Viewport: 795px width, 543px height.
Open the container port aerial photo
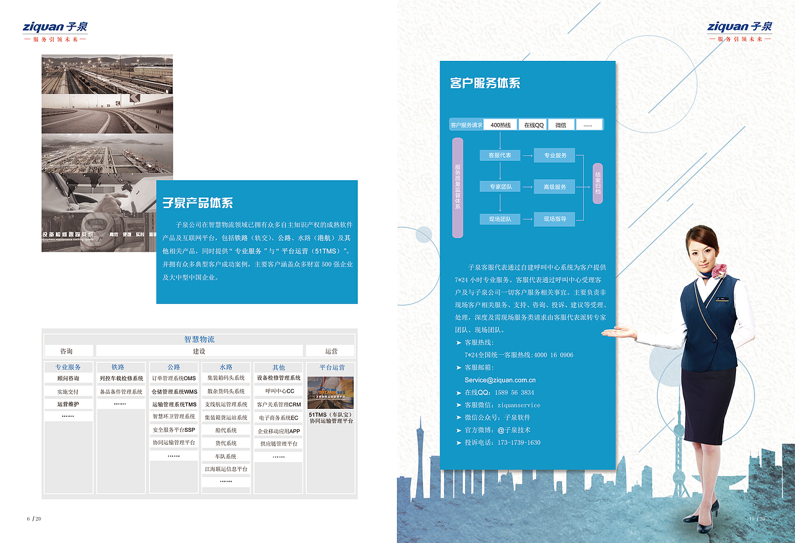(107, 153)
